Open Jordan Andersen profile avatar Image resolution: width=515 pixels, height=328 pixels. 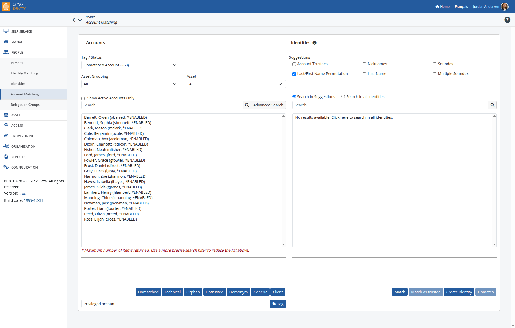505,7
